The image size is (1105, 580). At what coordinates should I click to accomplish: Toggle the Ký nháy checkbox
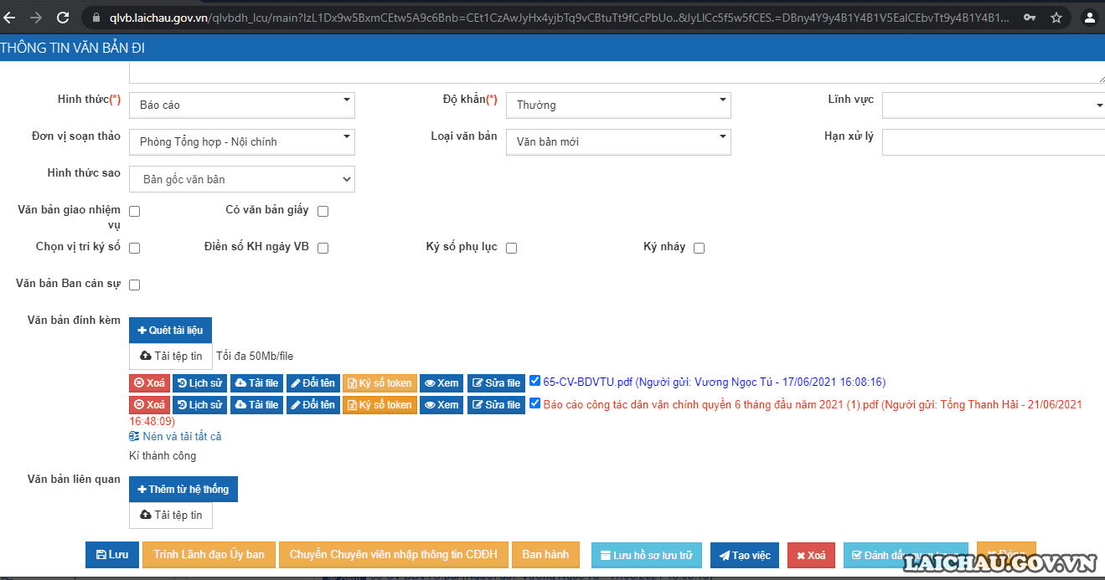tap(699, 248)
